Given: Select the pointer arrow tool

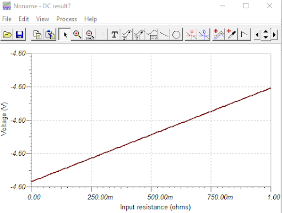Looking at the screenshot, I should coord(64,35).
